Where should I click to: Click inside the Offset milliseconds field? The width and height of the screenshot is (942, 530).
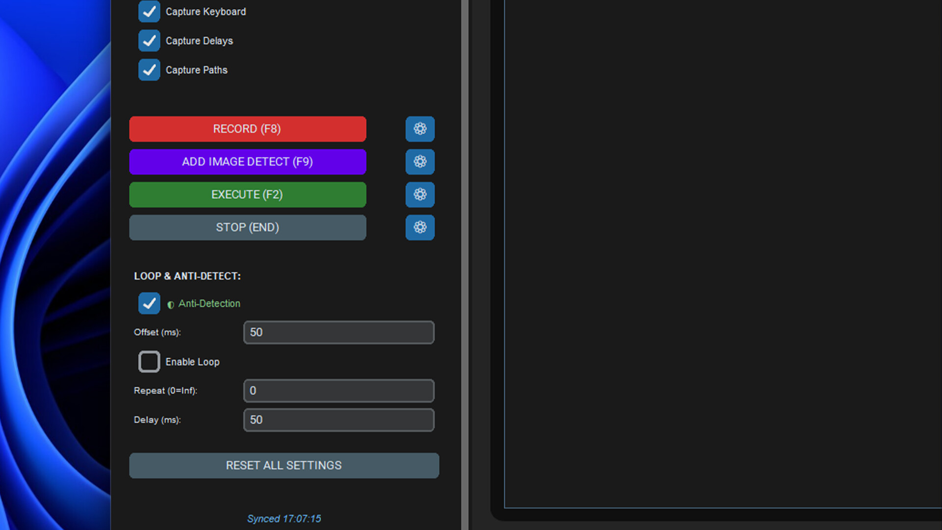click(339, 332)
